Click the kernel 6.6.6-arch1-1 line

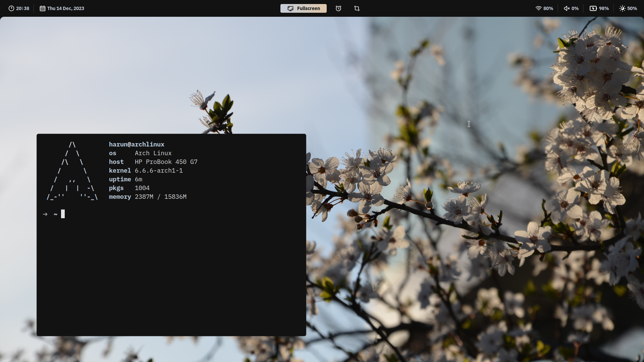click(146, 171)
